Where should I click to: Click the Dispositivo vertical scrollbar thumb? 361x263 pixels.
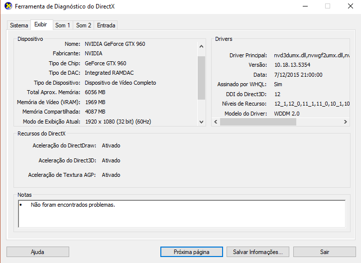[x=201, y=77]
